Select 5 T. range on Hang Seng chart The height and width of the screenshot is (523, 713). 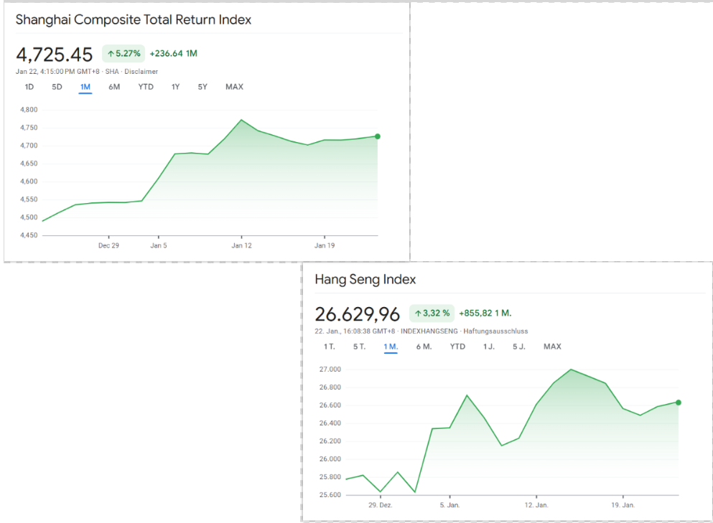pyautogui.click(x=359, y=347)
